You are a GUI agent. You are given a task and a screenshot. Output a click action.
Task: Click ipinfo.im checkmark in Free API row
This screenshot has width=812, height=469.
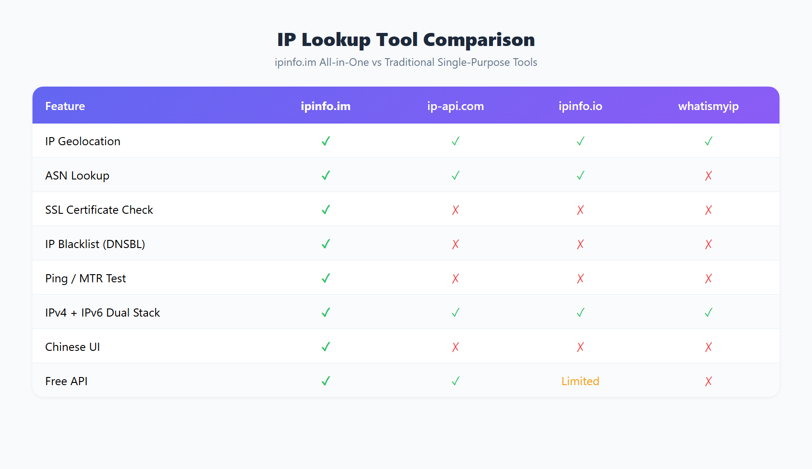pyautogui.click(x=326, y=381)
